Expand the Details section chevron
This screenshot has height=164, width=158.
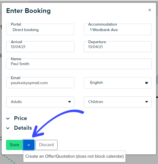pyautogui.click(x=8, y=128)
